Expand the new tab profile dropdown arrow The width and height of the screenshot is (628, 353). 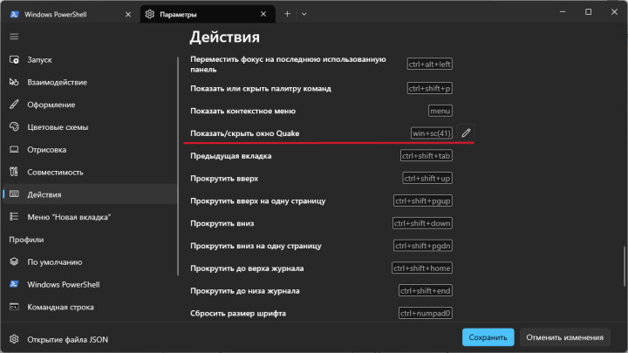pos(304,13)
